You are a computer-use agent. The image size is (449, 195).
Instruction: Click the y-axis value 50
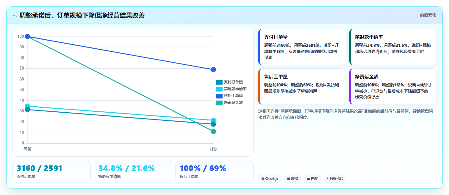22,90
